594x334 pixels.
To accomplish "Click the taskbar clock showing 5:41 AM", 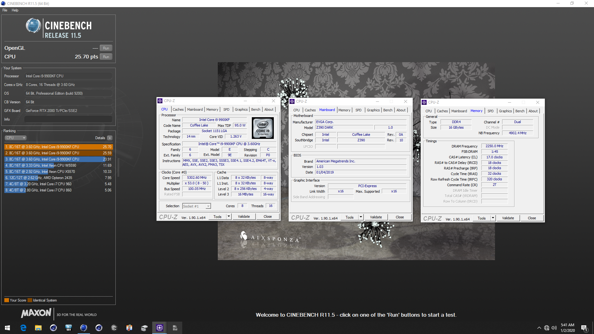I will click(567, 328).
